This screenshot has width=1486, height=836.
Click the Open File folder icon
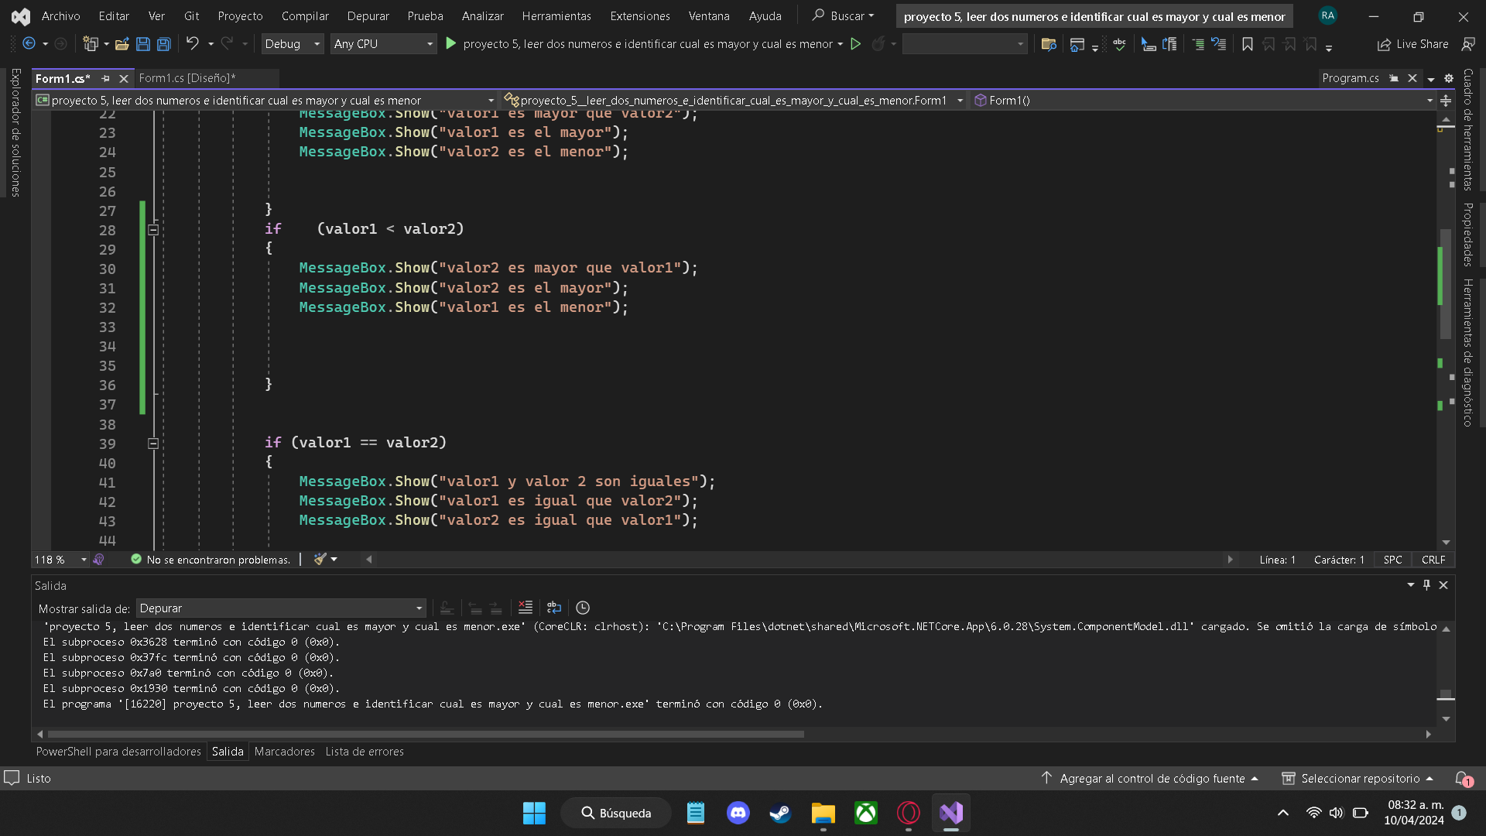coord(122,44)
